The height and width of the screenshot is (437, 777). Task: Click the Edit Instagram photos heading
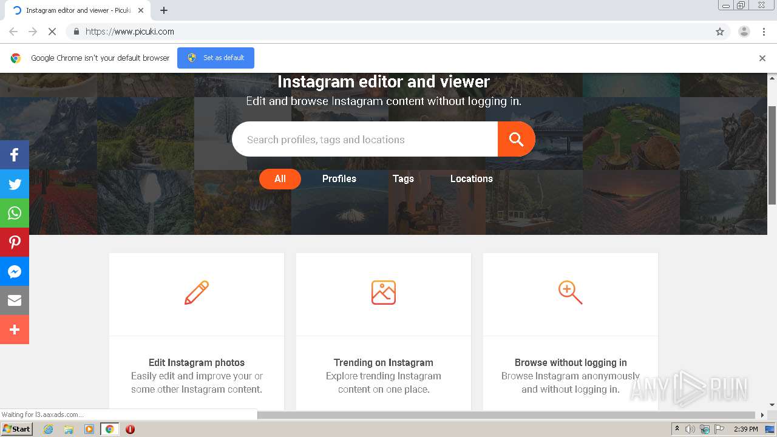(197, 363)
